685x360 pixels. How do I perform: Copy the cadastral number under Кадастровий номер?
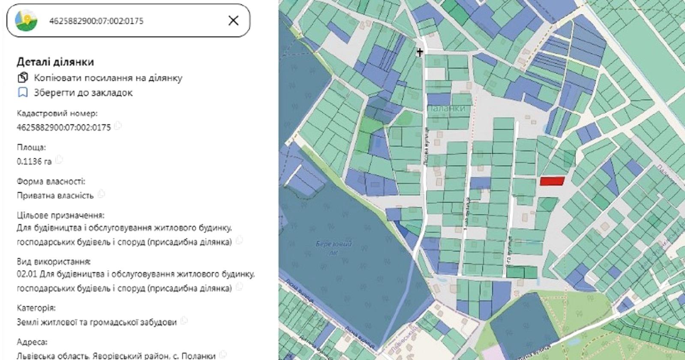(118, 126)
